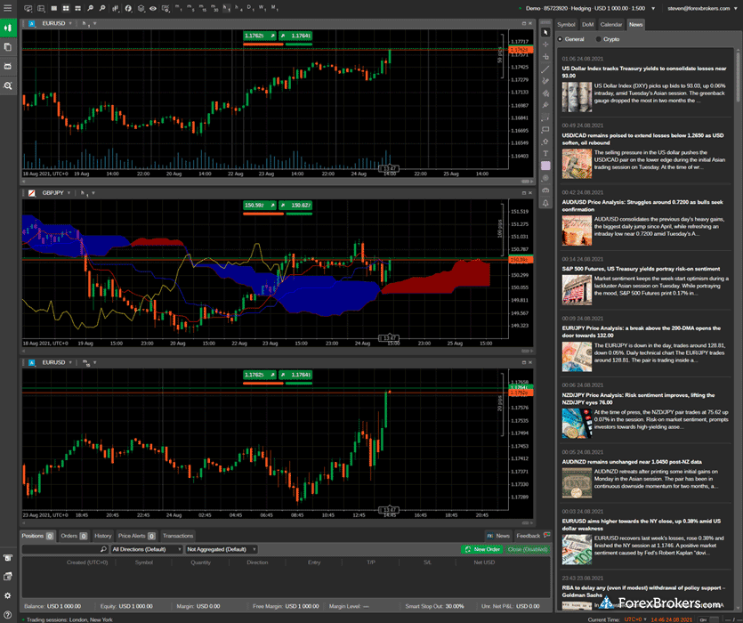Switch to the Symbol tab
This screenshot has height=623, width=743.
coord(566,25)
